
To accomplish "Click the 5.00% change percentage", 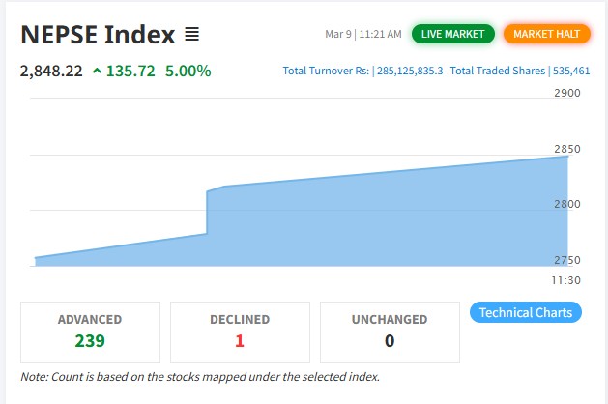I will [188, 72].
